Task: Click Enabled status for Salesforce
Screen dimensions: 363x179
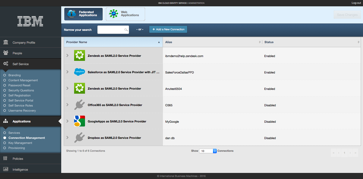Action: point(270,72)
